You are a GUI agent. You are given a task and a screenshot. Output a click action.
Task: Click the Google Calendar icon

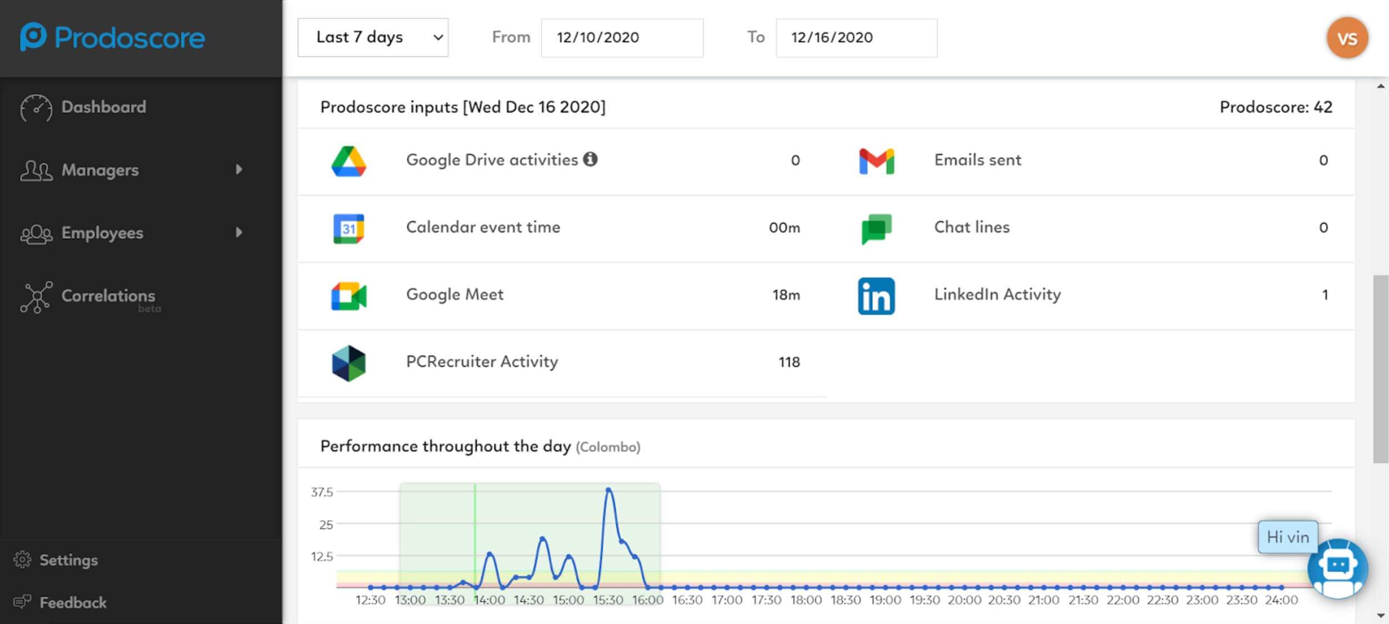click(x=348, y=229)
